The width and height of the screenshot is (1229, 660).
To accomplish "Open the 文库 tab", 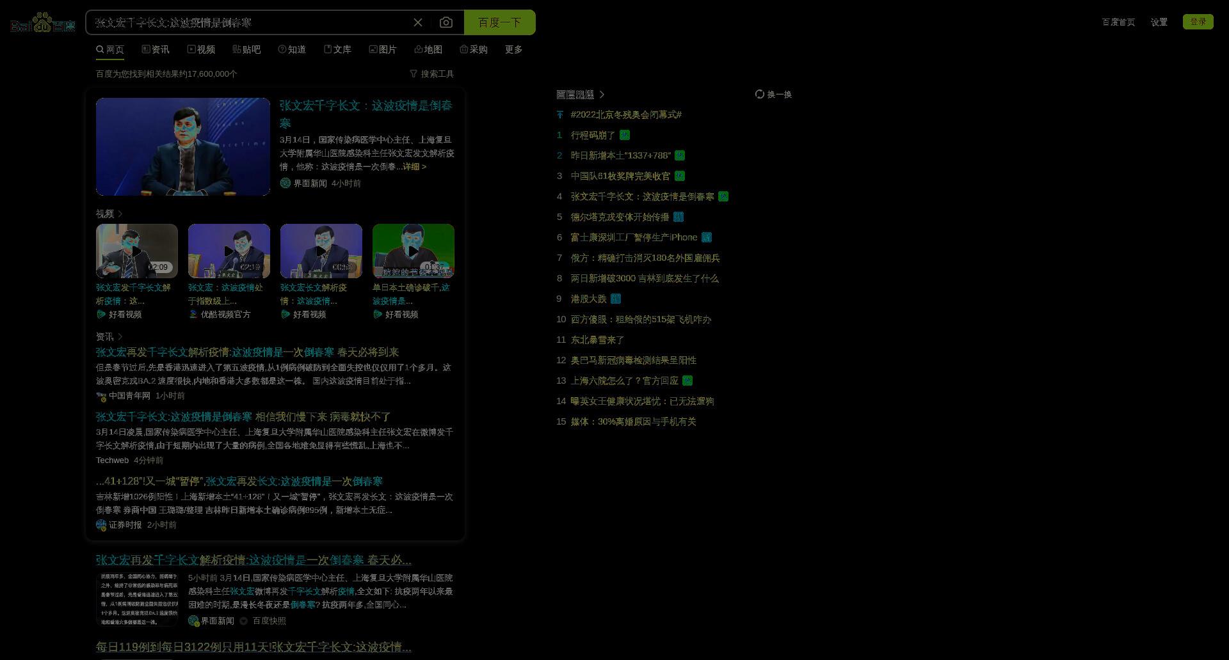I will [x=337, y=49].
